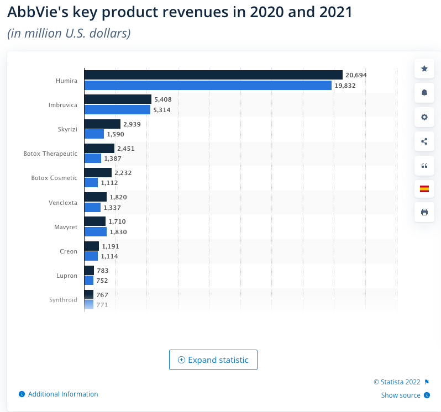
Task: Click the blue Imbruvica bar 5,314
Action: click(x=117, y=109)
